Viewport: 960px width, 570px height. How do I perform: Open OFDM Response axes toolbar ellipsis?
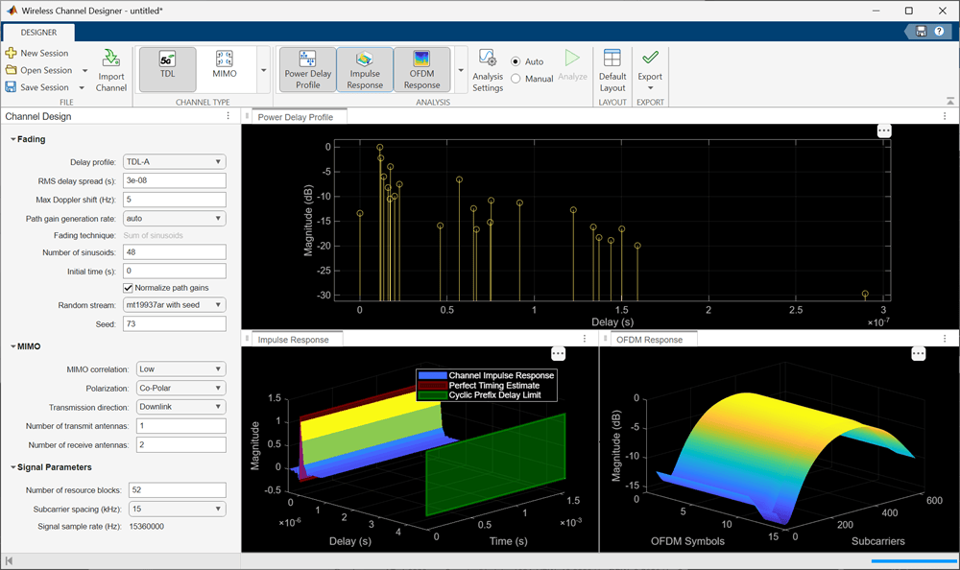click(x=919, y=353)
